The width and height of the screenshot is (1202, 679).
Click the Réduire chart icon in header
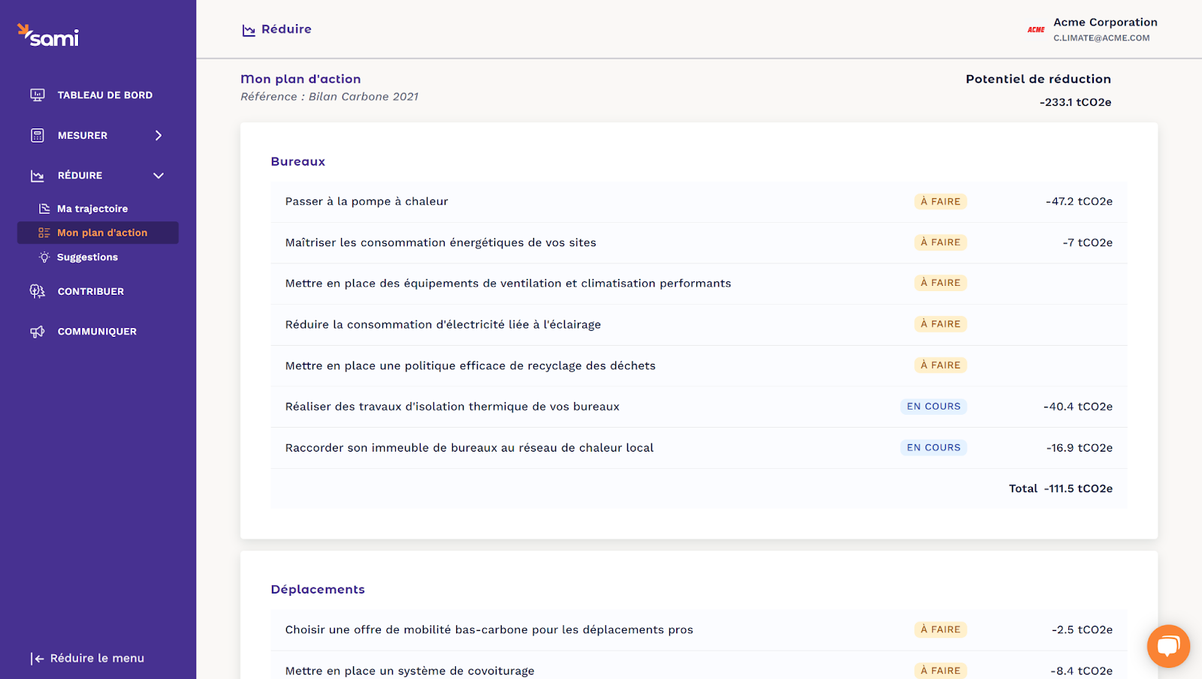[x=249, y=30]
